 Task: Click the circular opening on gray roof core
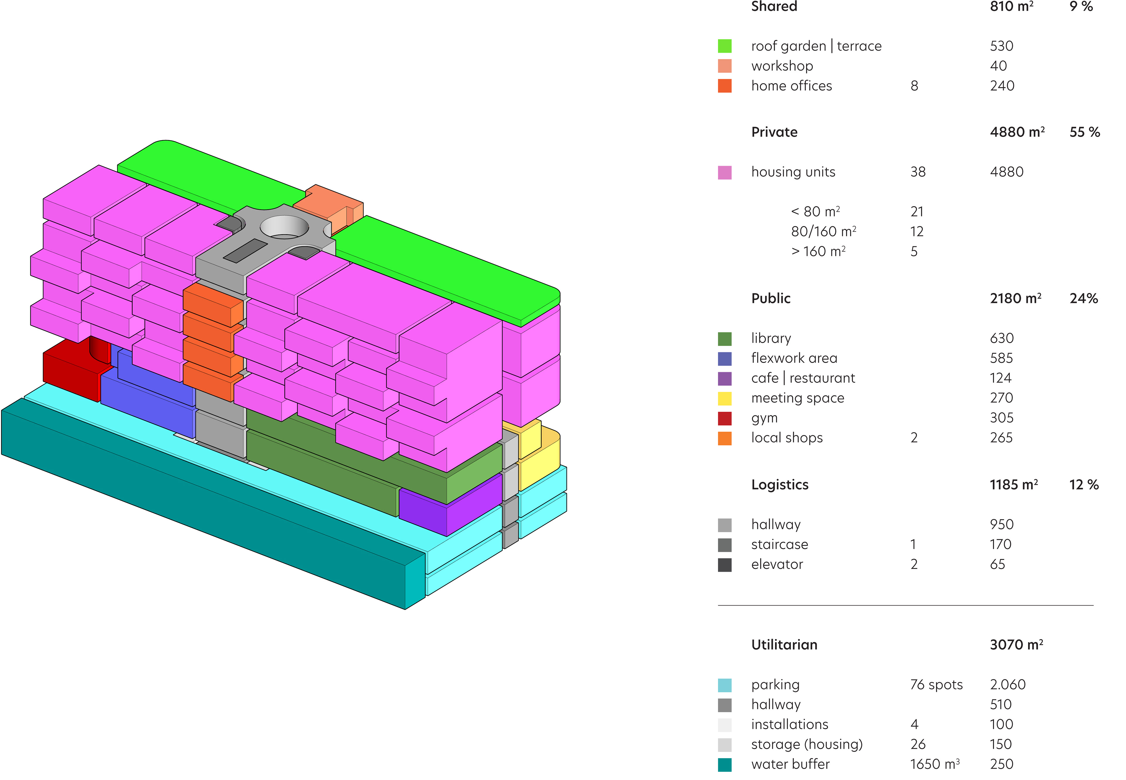pos(284,227)
